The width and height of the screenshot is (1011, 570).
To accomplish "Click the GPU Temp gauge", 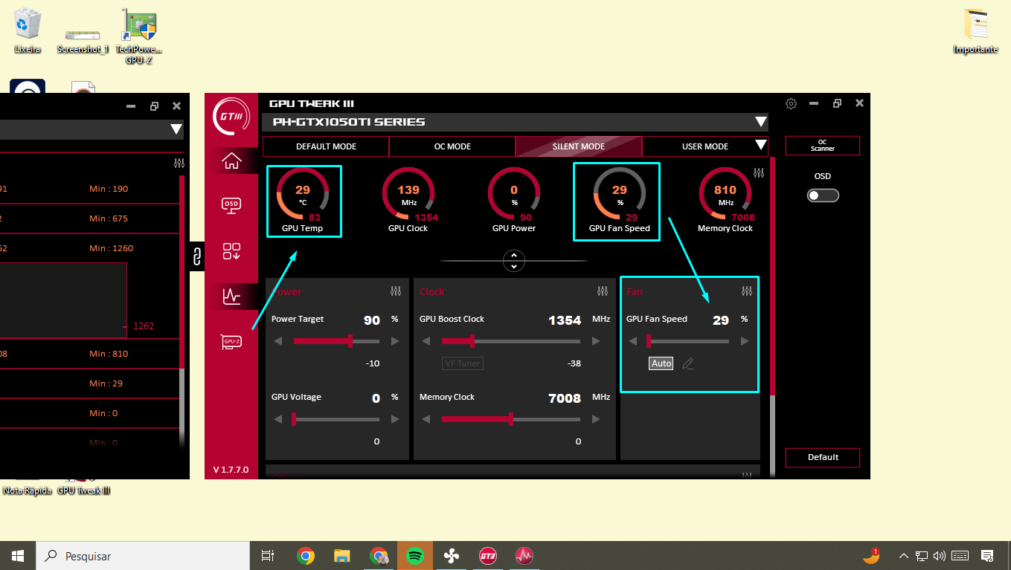I will pyautogui.click(x=303, y=194).
